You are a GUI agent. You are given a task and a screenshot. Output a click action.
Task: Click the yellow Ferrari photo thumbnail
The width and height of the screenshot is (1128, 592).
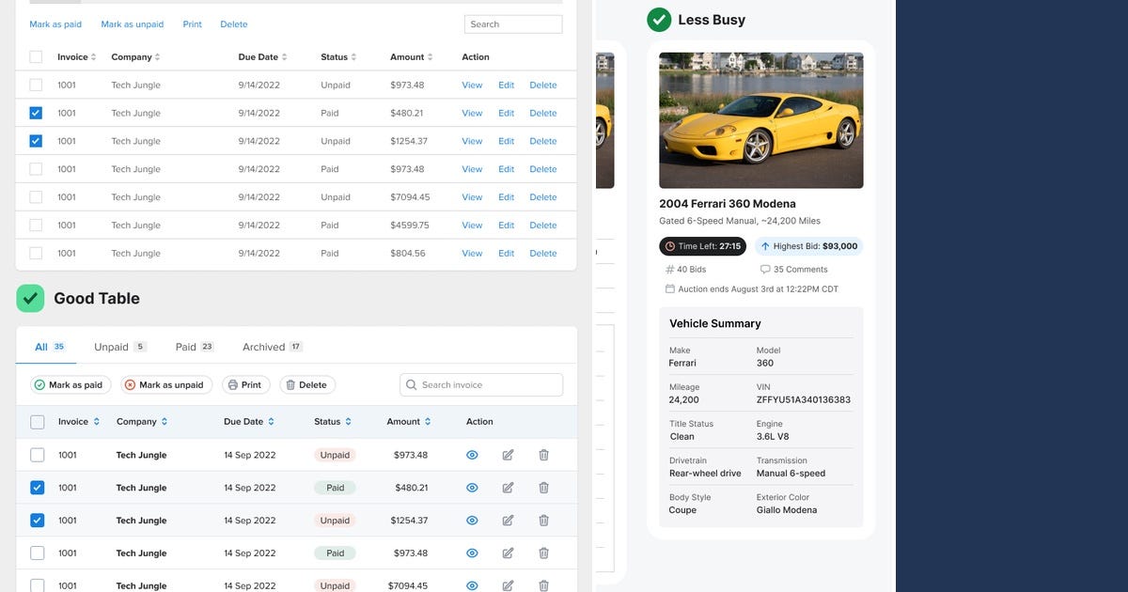[760, 120]
